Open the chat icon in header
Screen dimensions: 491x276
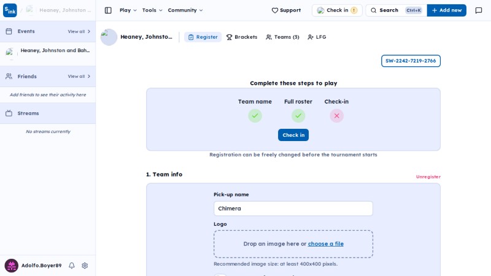click(x=479, y=10)
